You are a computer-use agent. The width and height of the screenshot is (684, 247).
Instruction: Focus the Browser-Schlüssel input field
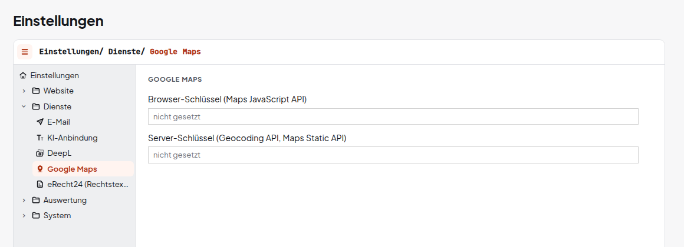point(393,116)
